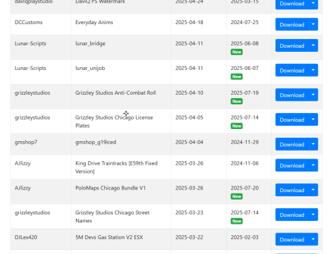Select AJlizzy author in King Drive Traintracks row
336x254 pixels.
coord(23,163)
